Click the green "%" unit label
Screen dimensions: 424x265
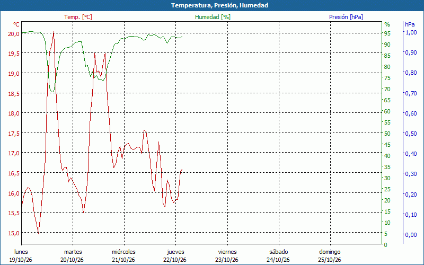pos(387,24)
